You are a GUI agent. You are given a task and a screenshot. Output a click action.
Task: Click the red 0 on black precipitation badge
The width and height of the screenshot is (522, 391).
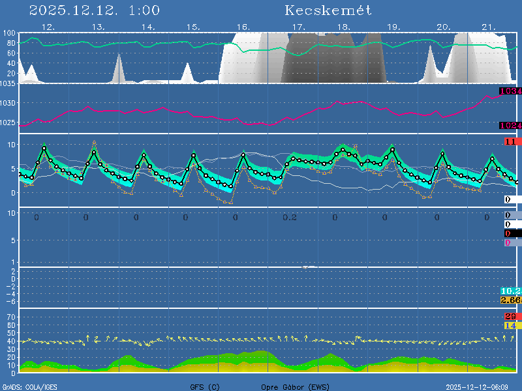coord(508,233)
